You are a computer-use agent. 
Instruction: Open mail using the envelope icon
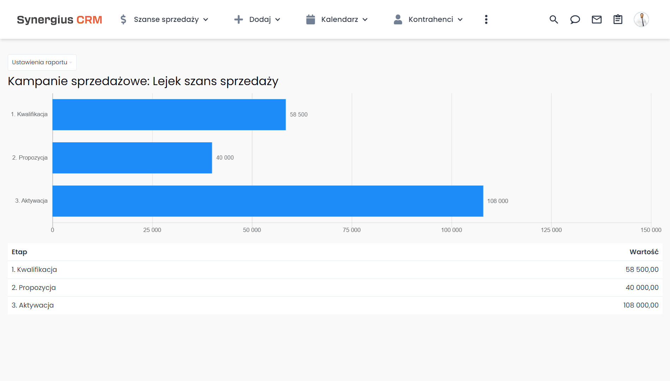pyautogui.click(x=597, y=20)
